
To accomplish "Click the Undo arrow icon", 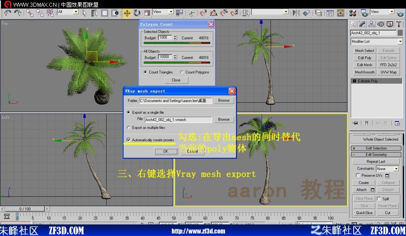I will tap(8, 13).
